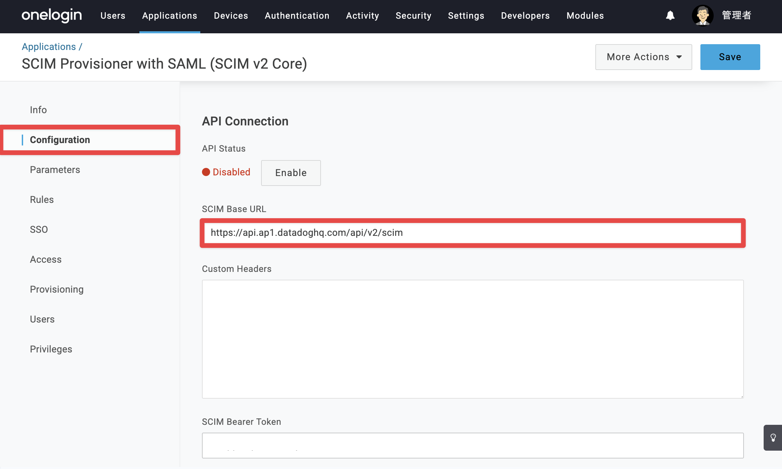782x469 pixels.
Task: Open the Authentication top menu
Action: click(x=297, y=16)
